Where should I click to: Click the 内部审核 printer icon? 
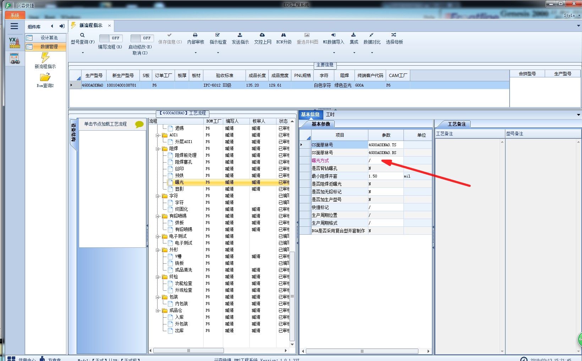(195, 35)
